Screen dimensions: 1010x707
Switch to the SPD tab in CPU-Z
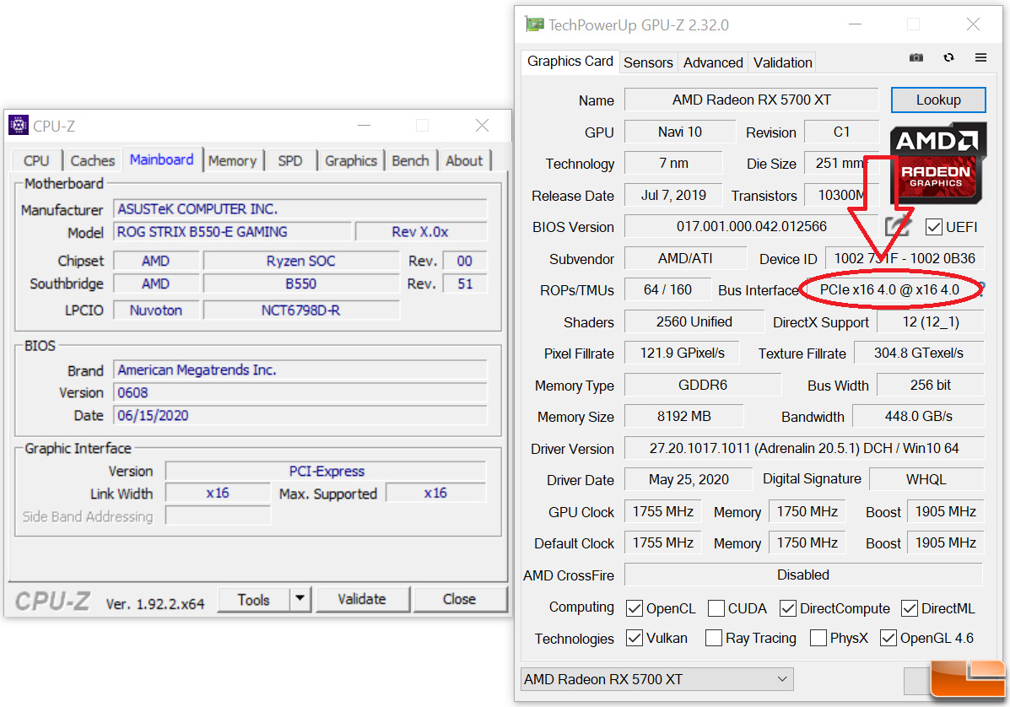tap(290, 160)
